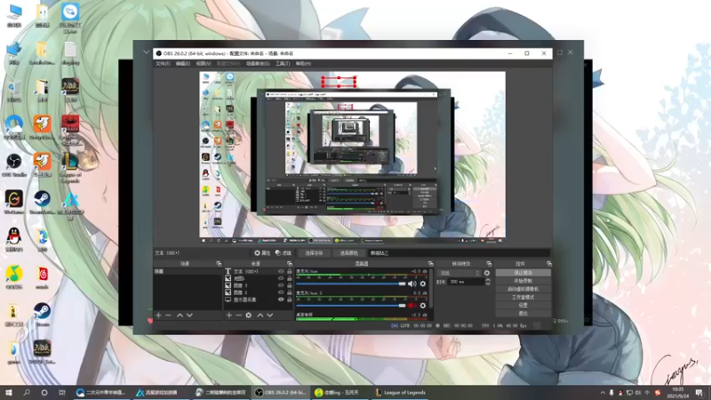Open source properties gear in the Sources toolbar
The width and height of the screenshot is (711, 400).
(x=249, y=315)
